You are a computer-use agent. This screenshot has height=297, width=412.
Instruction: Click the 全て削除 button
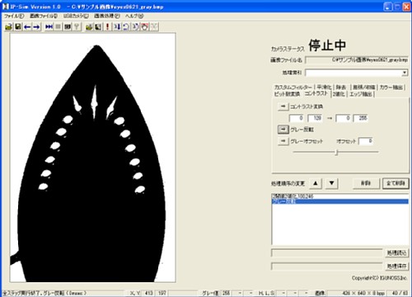click(x=396, y=183)
